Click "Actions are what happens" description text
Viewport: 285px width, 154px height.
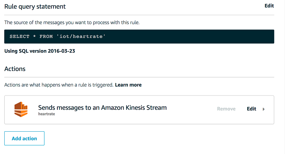coord(59,85)
